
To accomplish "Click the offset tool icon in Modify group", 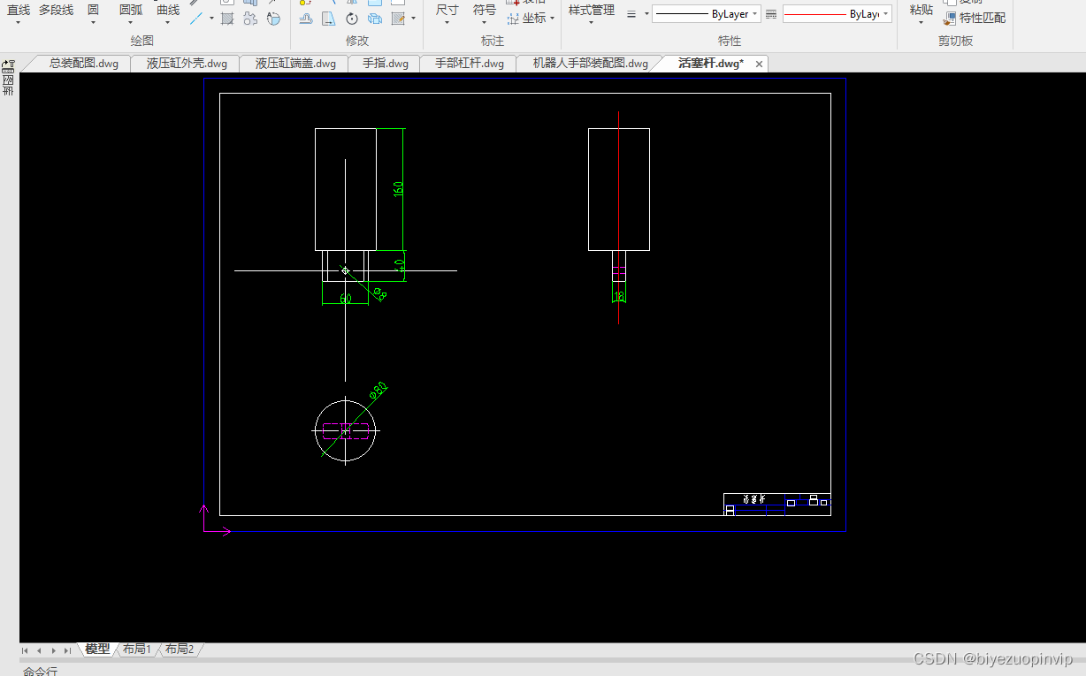I will 306,19.
